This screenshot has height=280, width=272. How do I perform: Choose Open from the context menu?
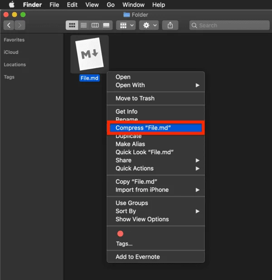[x=155, y=77]
